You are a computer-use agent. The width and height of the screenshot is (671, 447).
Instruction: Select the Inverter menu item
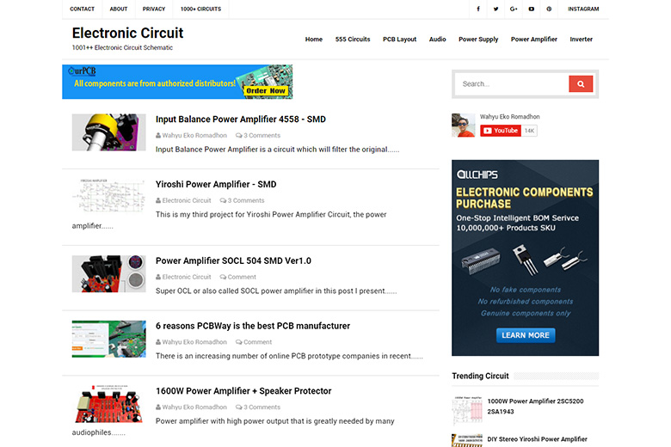point(582,40)
